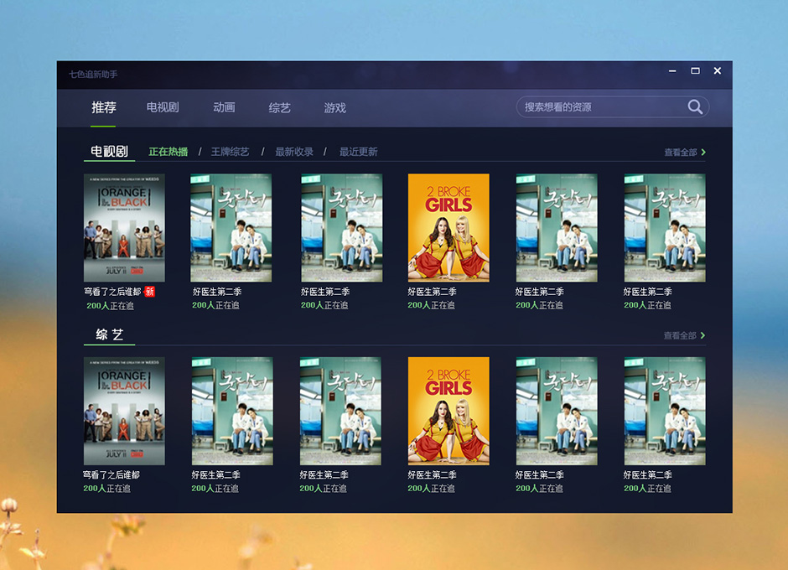Open second poster in 电视剧 row

point(231,228)
